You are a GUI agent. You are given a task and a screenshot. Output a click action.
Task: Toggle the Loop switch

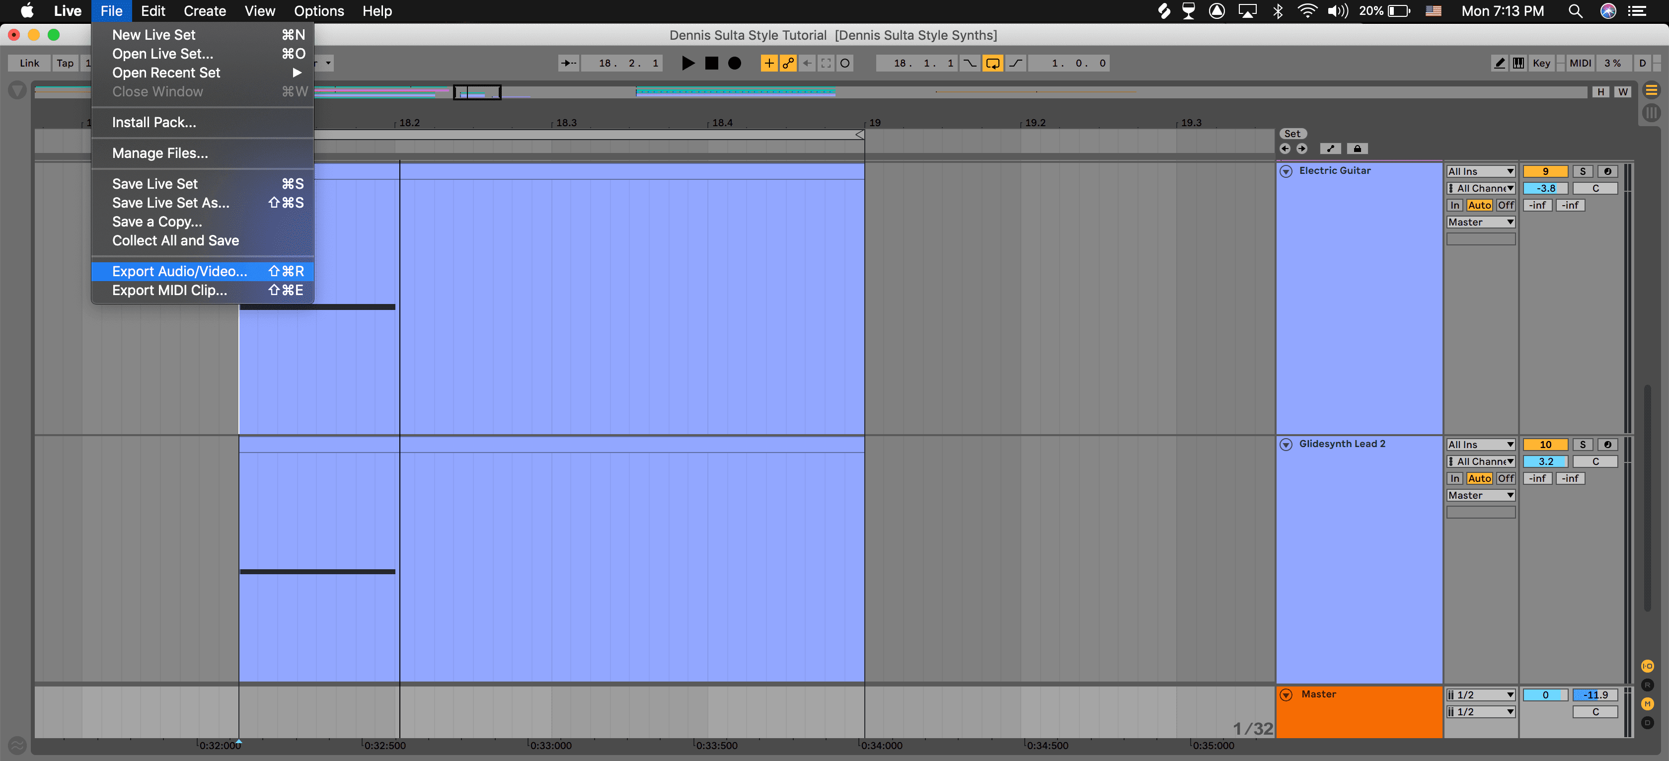(992, 63)
